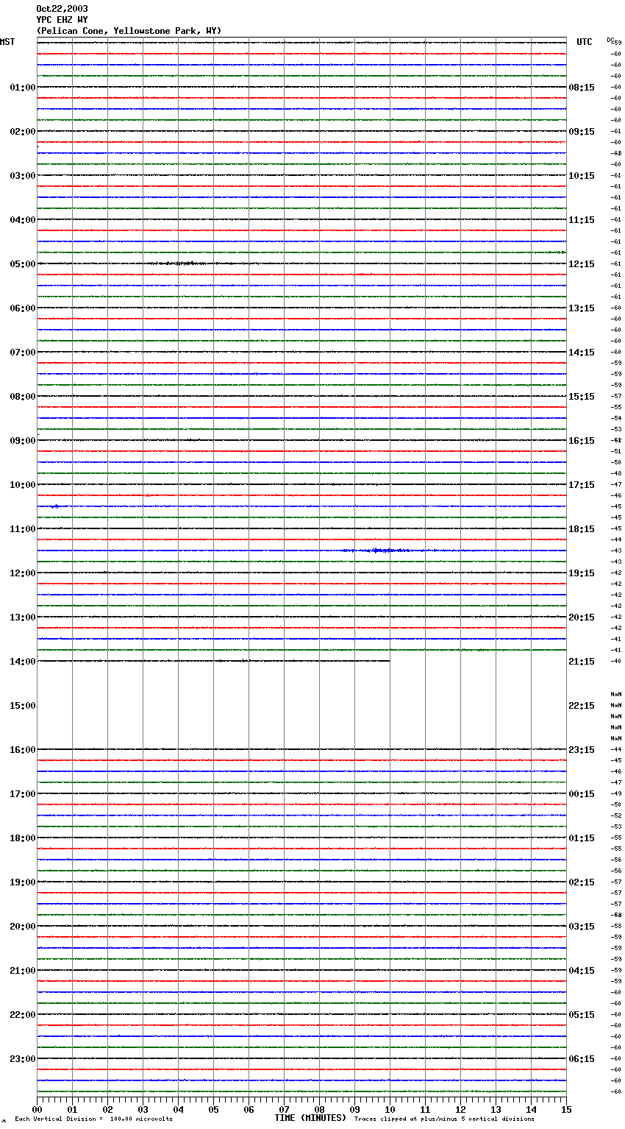
Task: Click the '00' minute tick label on x-axis
Action: click(x=37, y=1109)
